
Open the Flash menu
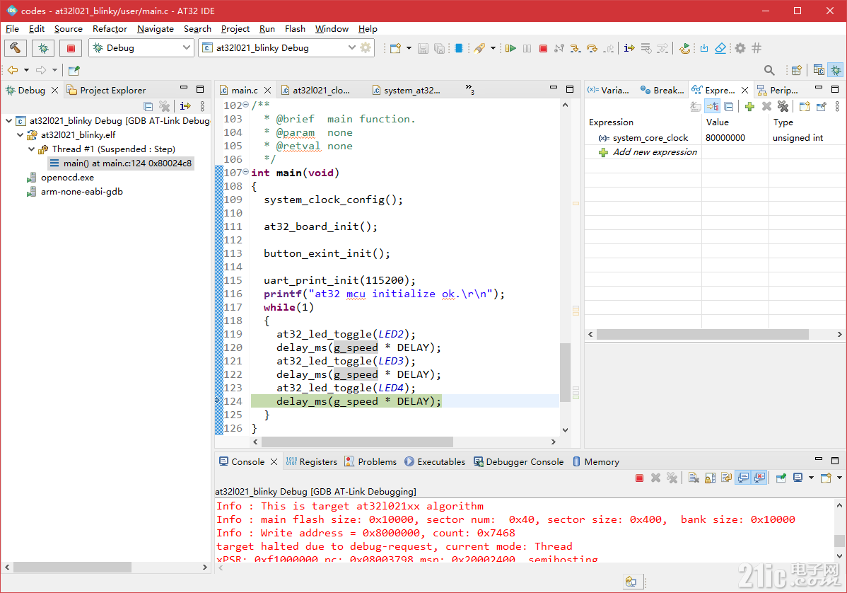(295, 28)
